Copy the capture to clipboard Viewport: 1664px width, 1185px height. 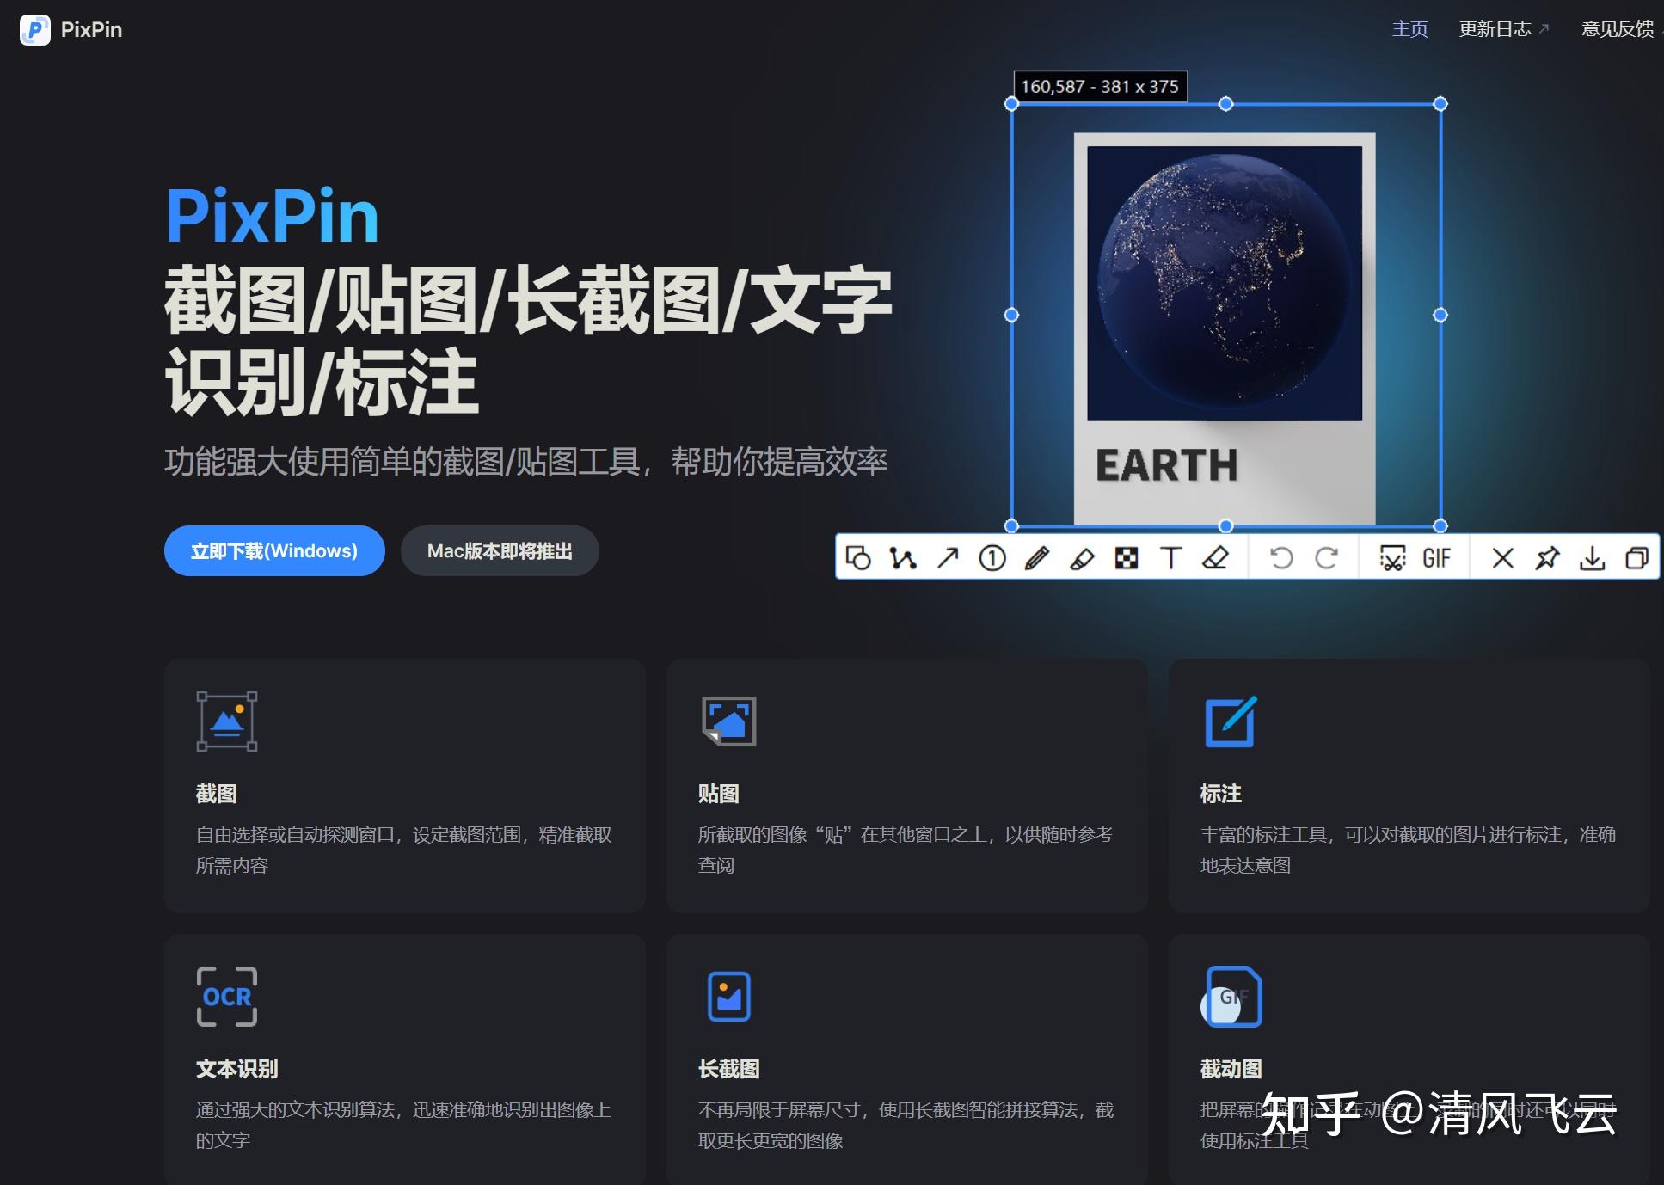tap(1636, 557)
